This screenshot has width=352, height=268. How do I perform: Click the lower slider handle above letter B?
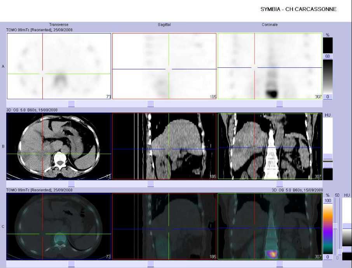(340, 252)
